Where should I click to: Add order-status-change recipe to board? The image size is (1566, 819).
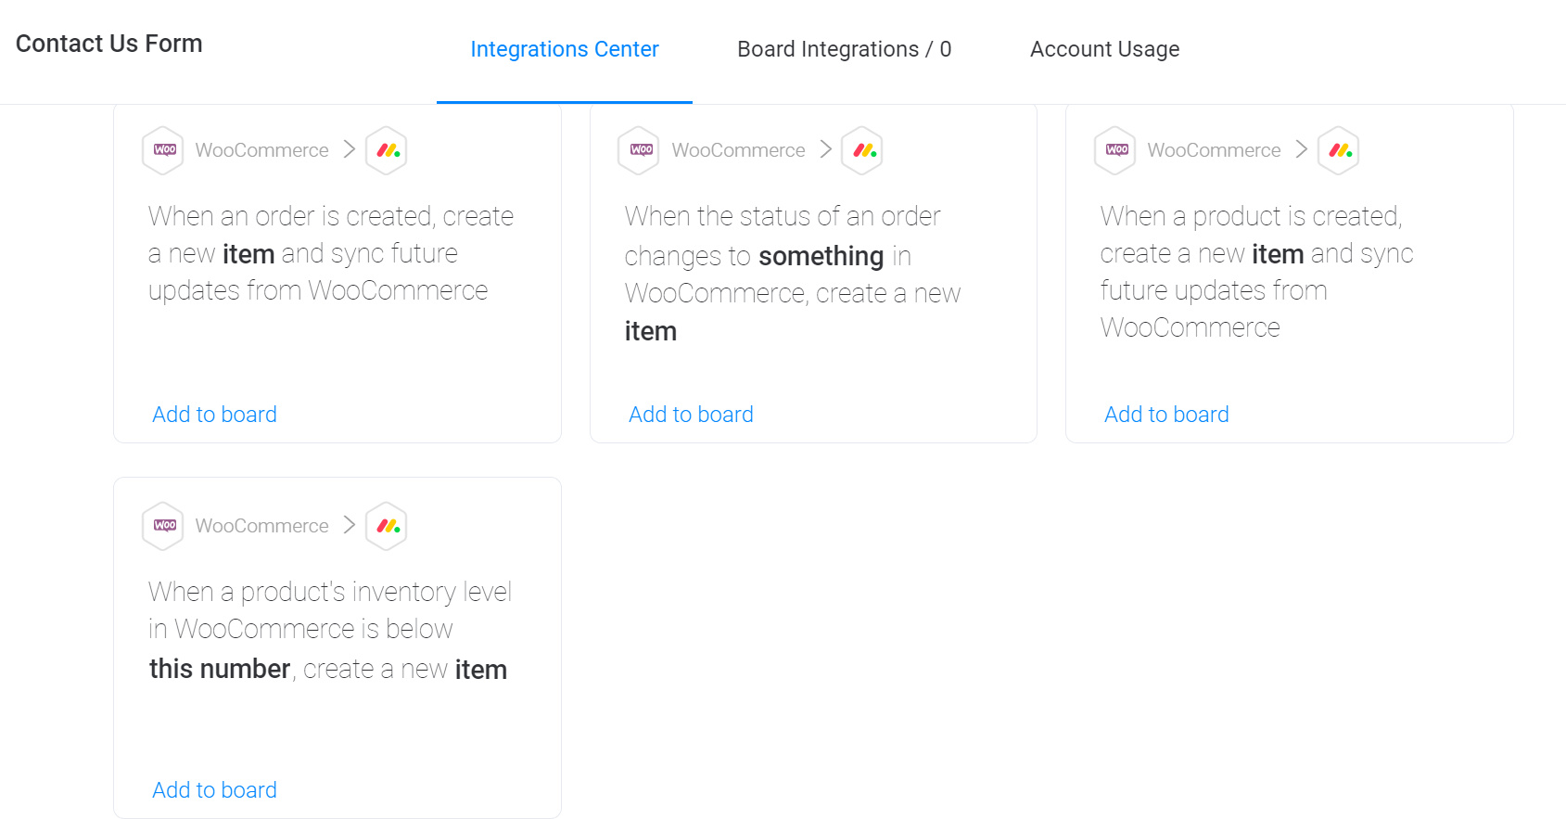point(691,415)
